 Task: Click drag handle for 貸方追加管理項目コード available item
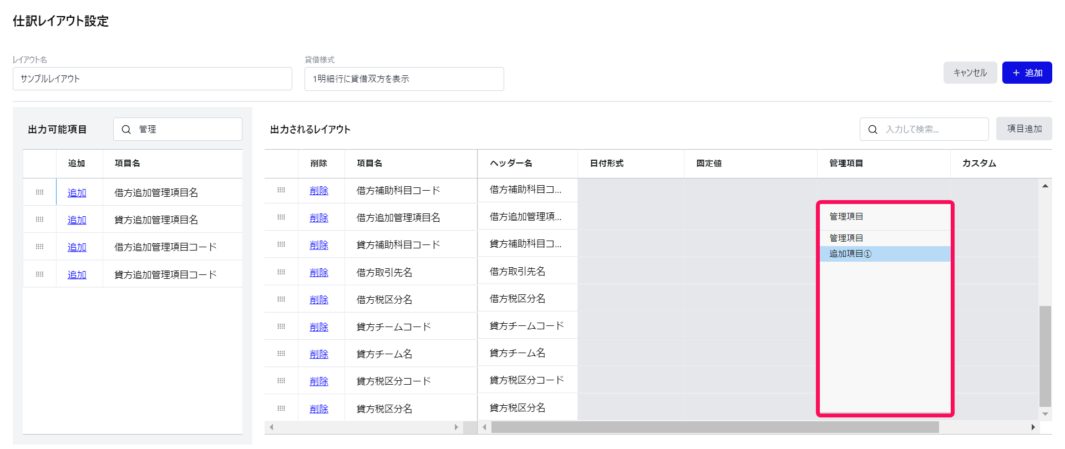tap(39, 274)
